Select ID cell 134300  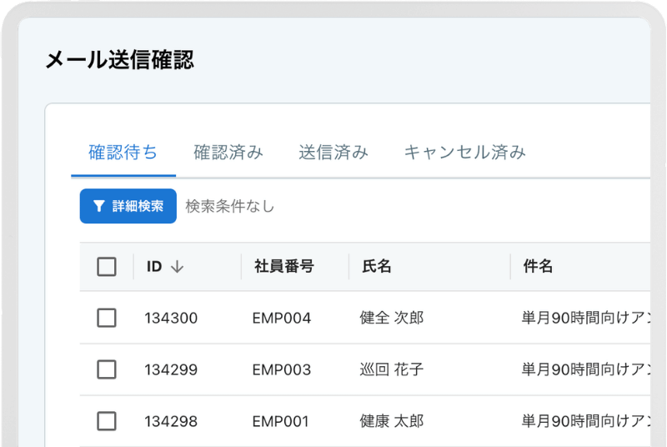click(x=171, y=318)
